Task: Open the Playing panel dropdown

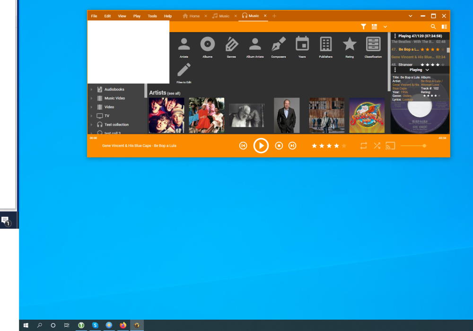Action: pos(427,70)
